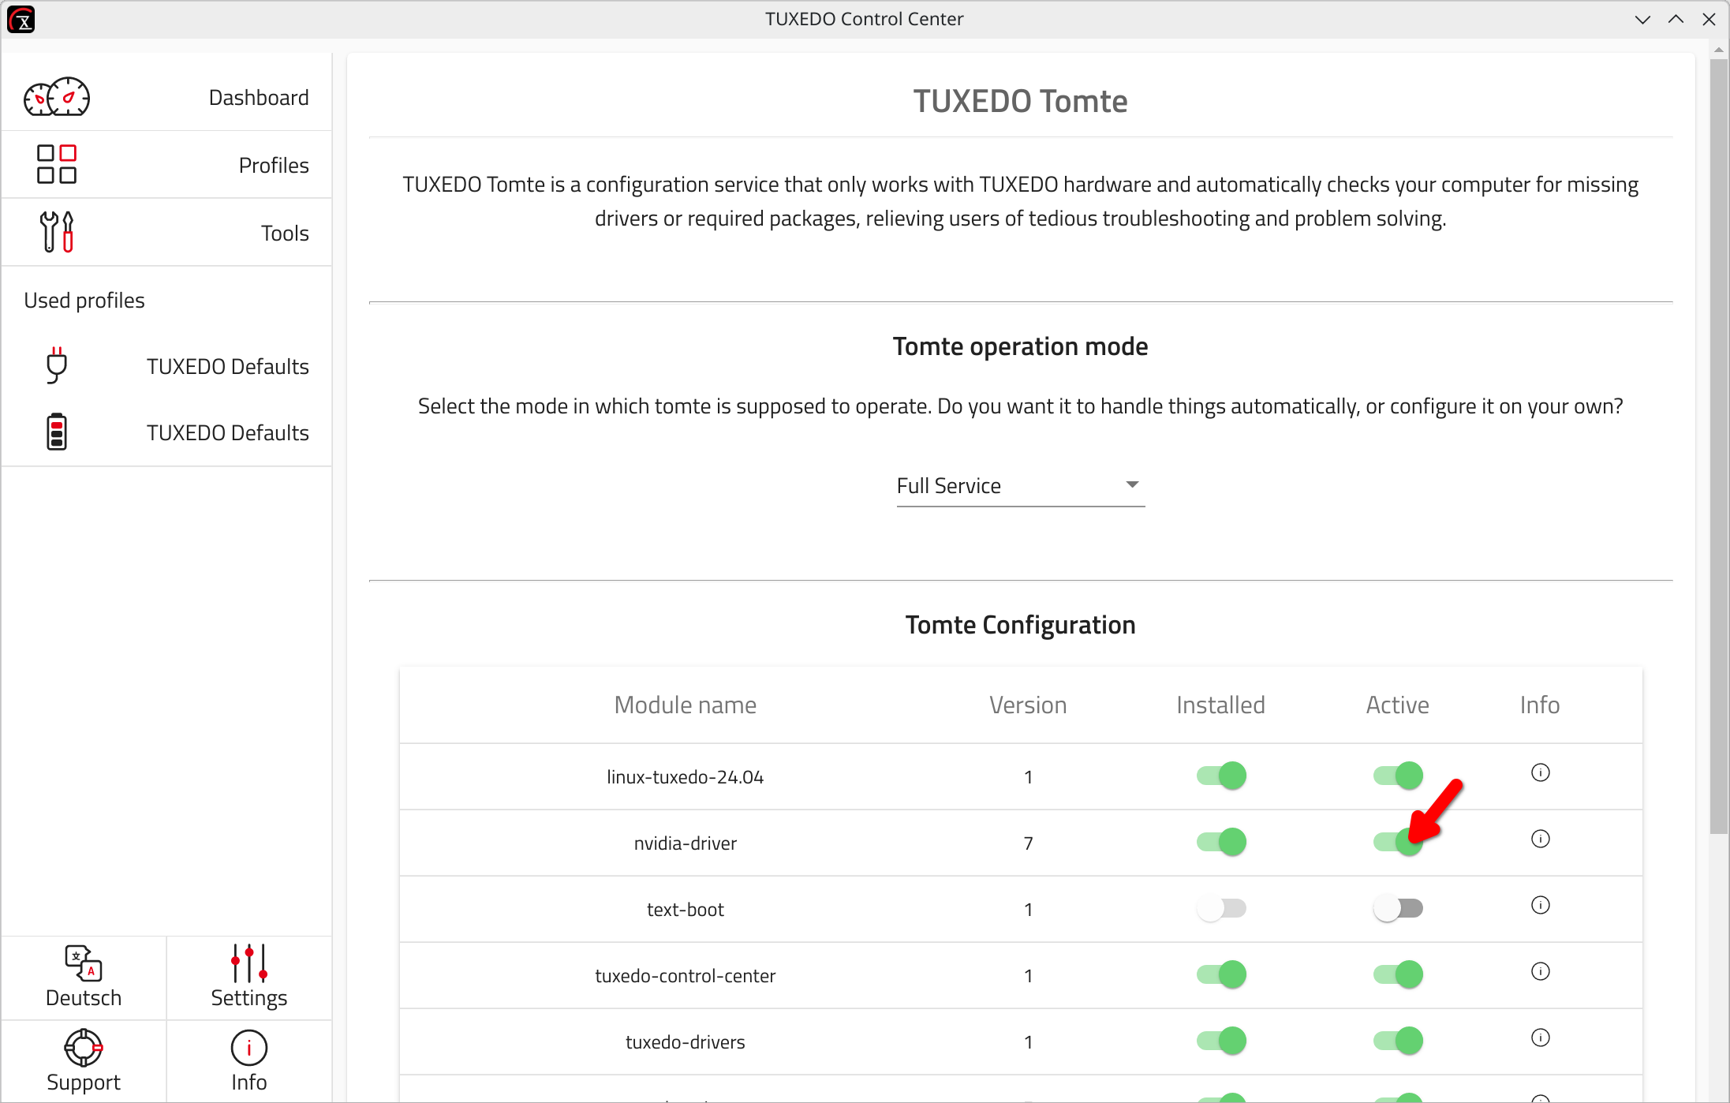Go to the Dashboard menu label

(x=259, y=97)
